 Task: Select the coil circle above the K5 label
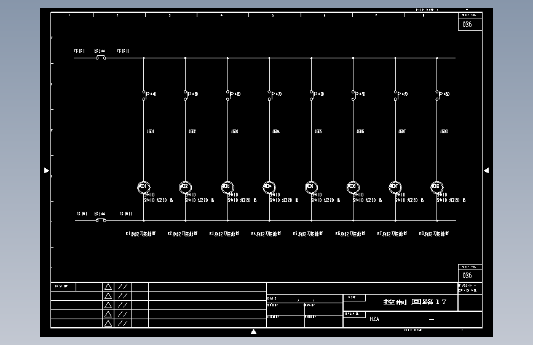(x=311, y=187)
